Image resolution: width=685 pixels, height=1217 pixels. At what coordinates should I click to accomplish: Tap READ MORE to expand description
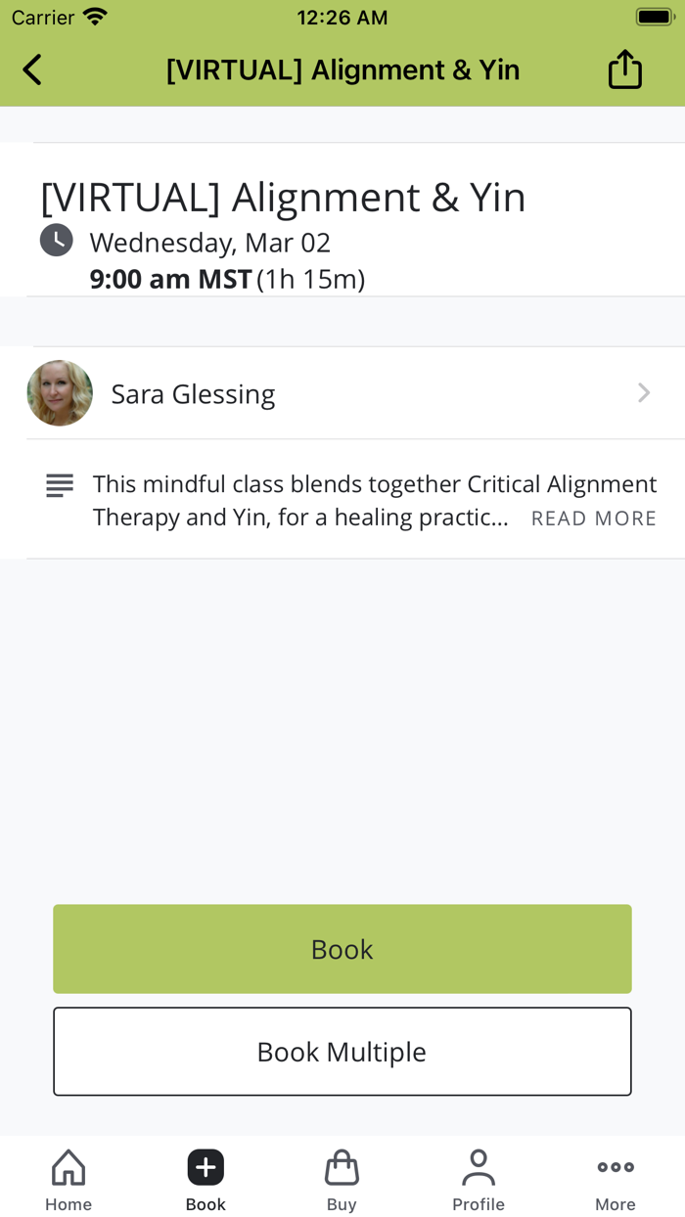coord(593,518)
